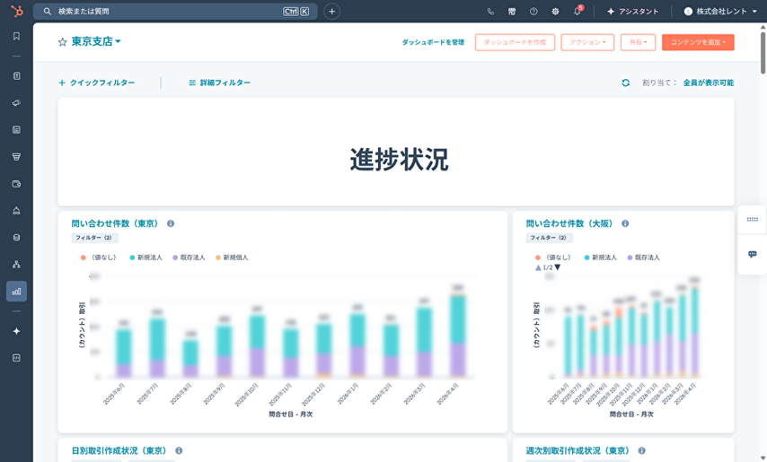The image size is (767, 462).
Task: Click info icon beside 問い合わせ件数（大阪）
Action: [x=625, y=223]
